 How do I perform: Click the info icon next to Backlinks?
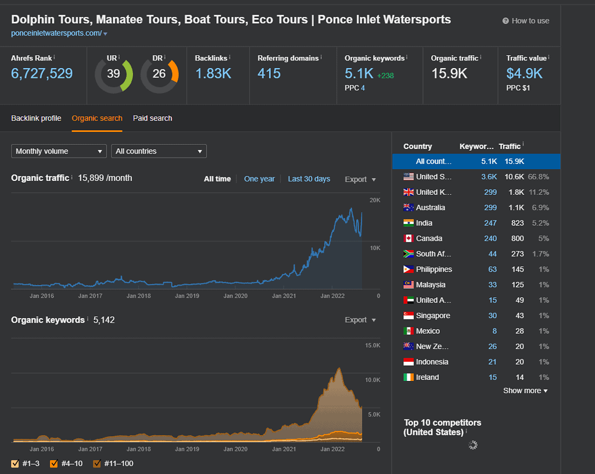click(230, 58)
